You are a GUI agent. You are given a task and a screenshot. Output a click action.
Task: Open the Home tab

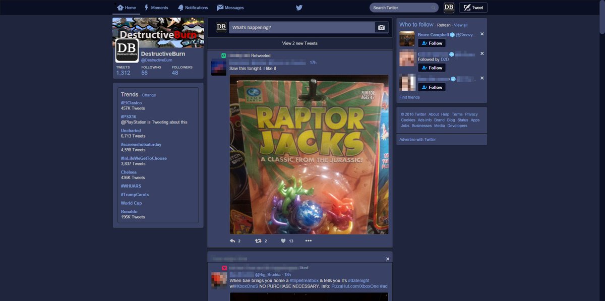point(126,8)
